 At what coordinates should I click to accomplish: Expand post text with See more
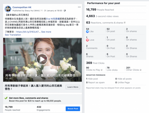(x=46, y=32)
